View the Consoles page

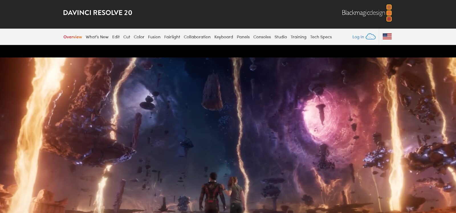pyautogui.click(x=262, y=37)
